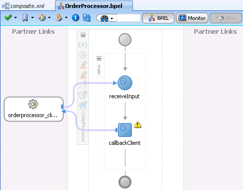Collapse the OrderProcessor process scope
This screenshot has width=243, height=190.
[x=83, y=35]
